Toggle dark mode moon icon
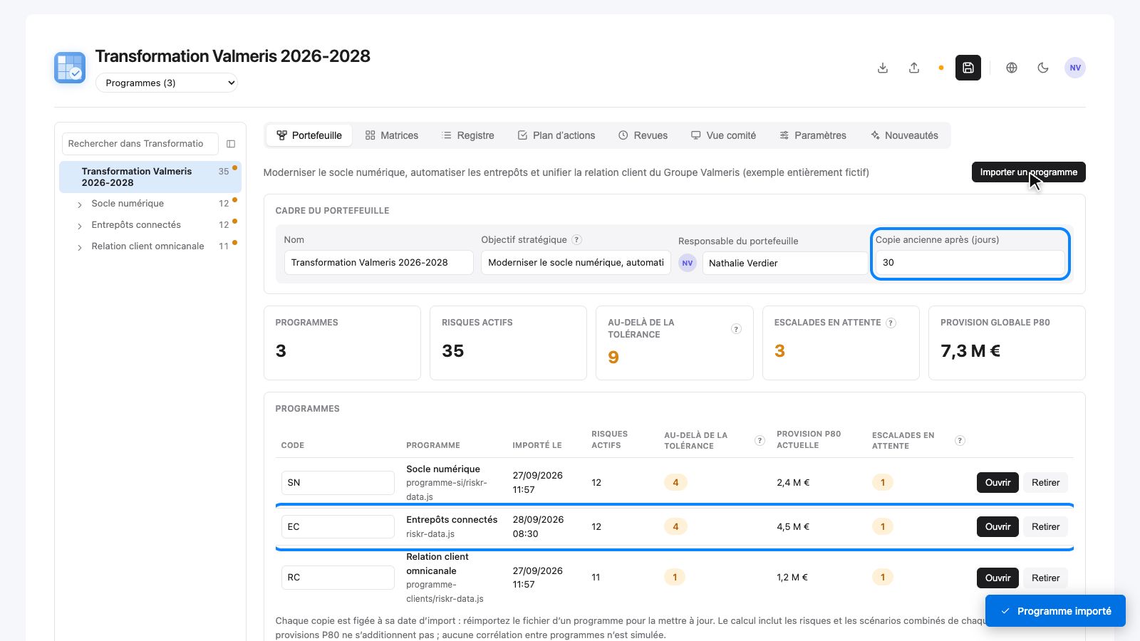 click(1043, 68)
